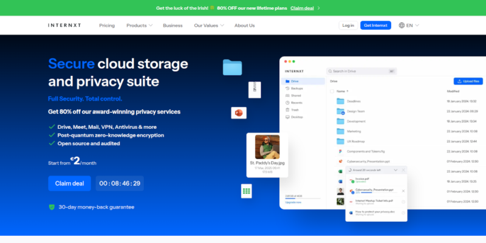Click the blue Claim deal button
This screenshot has height=243, width=486.
pos(69,183)
